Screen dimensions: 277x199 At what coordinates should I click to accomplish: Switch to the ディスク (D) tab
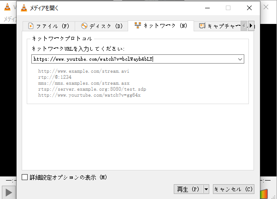tap(101, 26)
